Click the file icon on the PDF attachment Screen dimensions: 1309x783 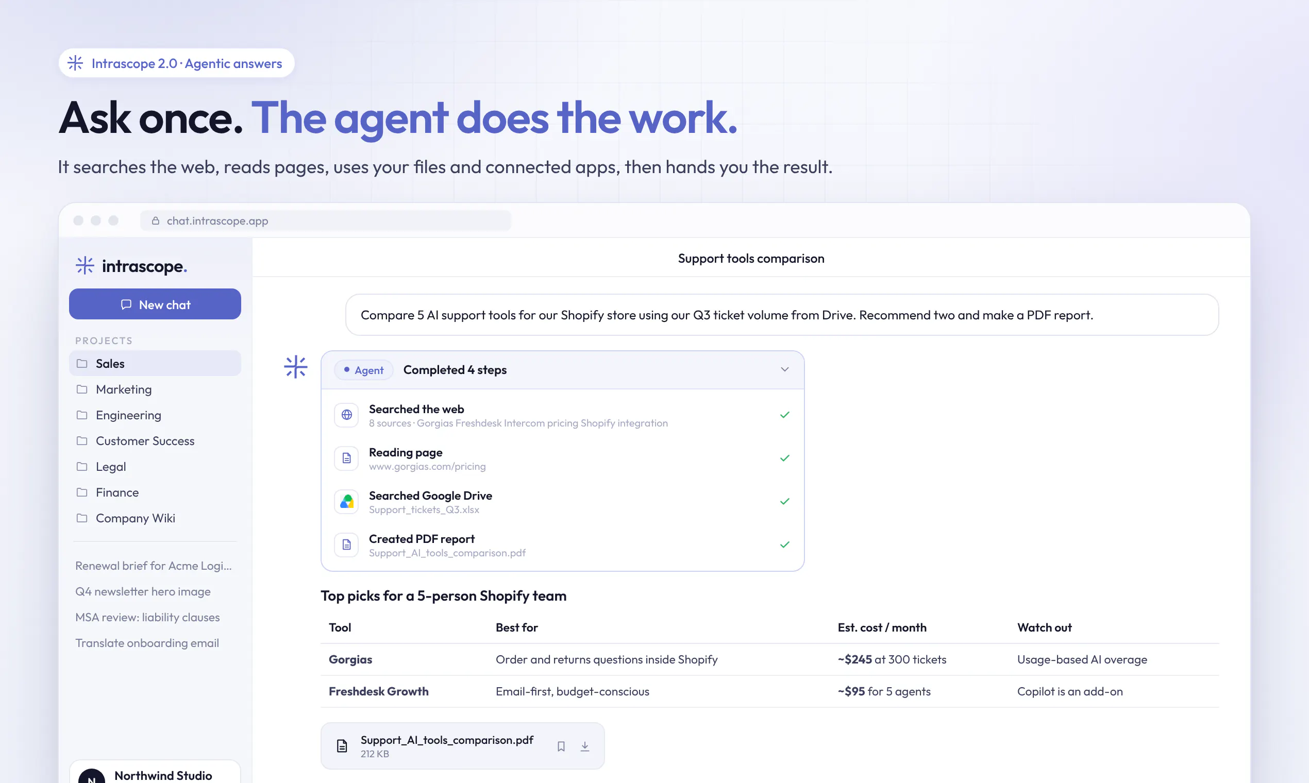pos(342,746)
